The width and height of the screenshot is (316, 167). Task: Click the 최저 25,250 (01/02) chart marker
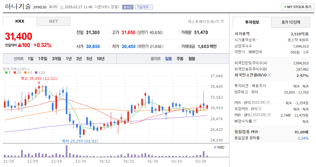pos(80,141)
